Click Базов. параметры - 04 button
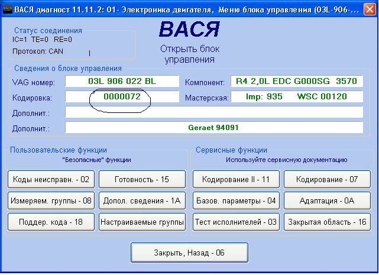The height and width of the screenshot is (275, 379). click(236, 200)
